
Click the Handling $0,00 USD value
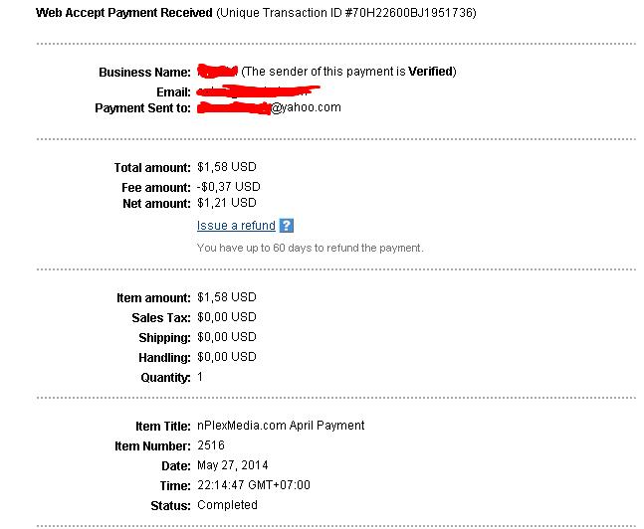pyautogui.click(x=227, y=357)
